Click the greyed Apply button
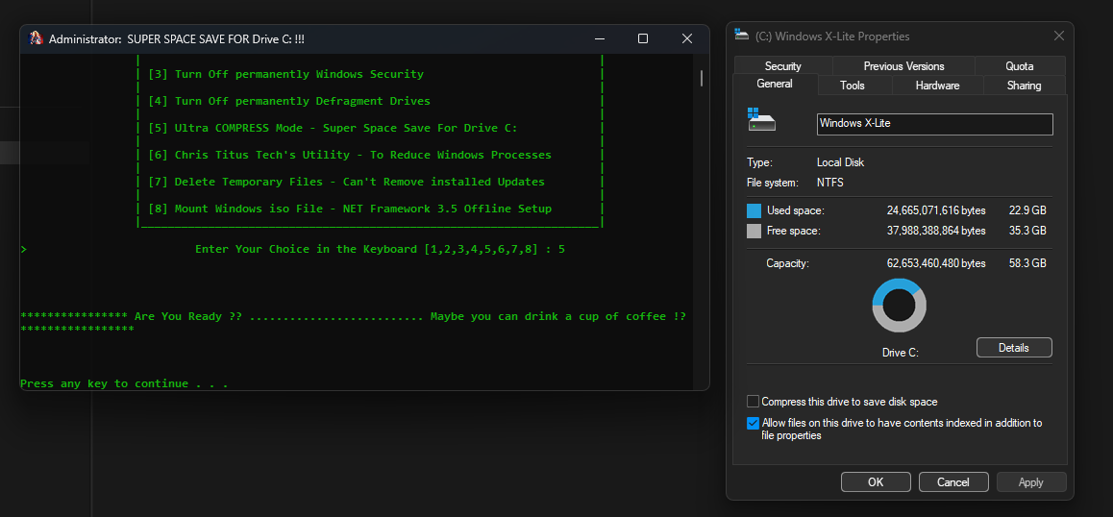This screenshot has height=517, width=1113. pos(1030,482)
